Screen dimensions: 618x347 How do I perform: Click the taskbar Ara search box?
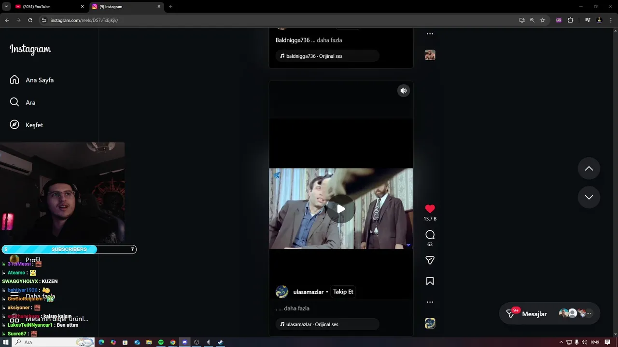[x=53, y=342]
